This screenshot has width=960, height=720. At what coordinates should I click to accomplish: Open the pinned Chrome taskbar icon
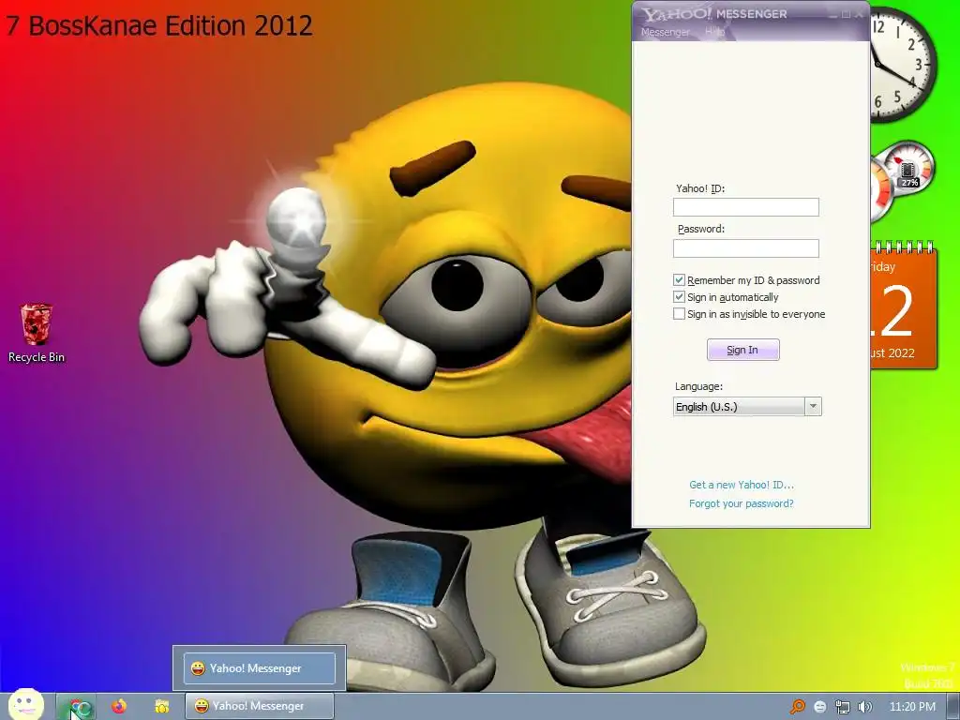coord(78,707)
